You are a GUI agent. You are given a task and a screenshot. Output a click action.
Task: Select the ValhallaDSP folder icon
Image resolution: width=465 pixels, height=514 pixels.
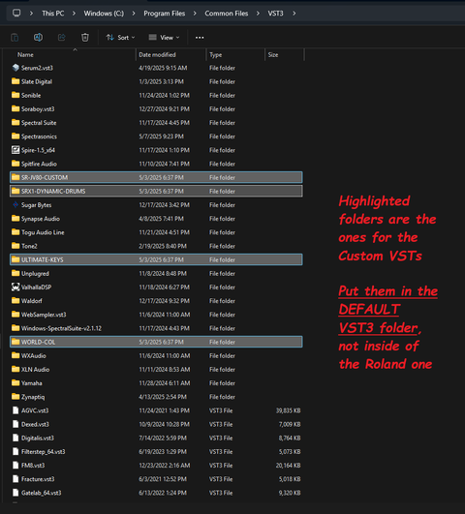pyautogui.click(x=15, y=287)
